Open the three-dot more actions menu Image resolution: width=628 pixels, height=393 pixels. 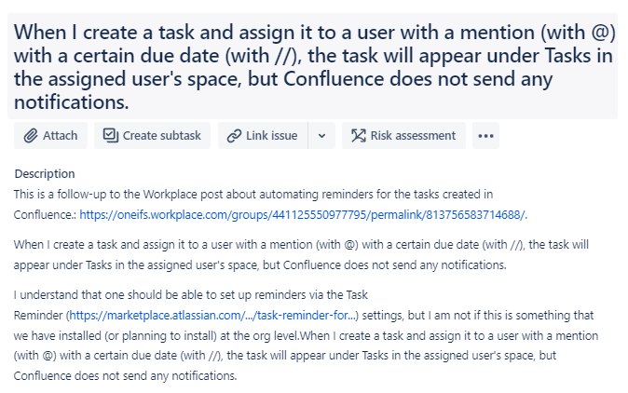click(x=485, y=136)
